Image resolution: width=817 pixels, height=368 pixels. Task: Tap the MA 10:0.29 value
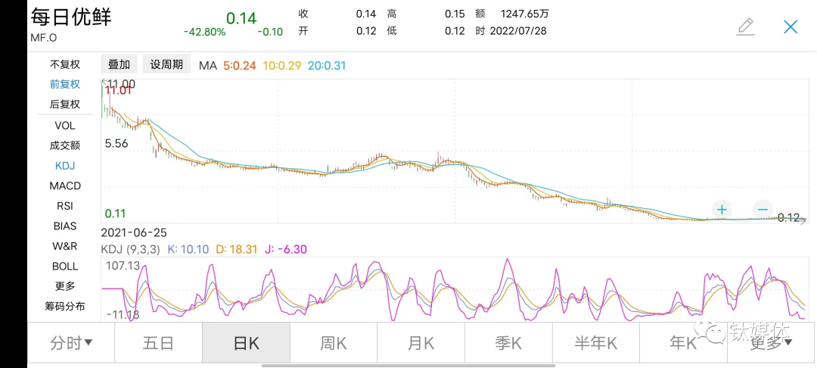coord(282,66)
